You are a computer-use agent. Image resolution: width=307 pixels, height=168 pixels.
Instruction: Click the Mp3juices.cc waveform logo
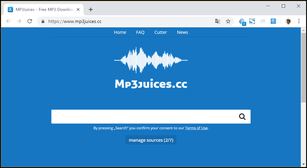click(151, 67)
